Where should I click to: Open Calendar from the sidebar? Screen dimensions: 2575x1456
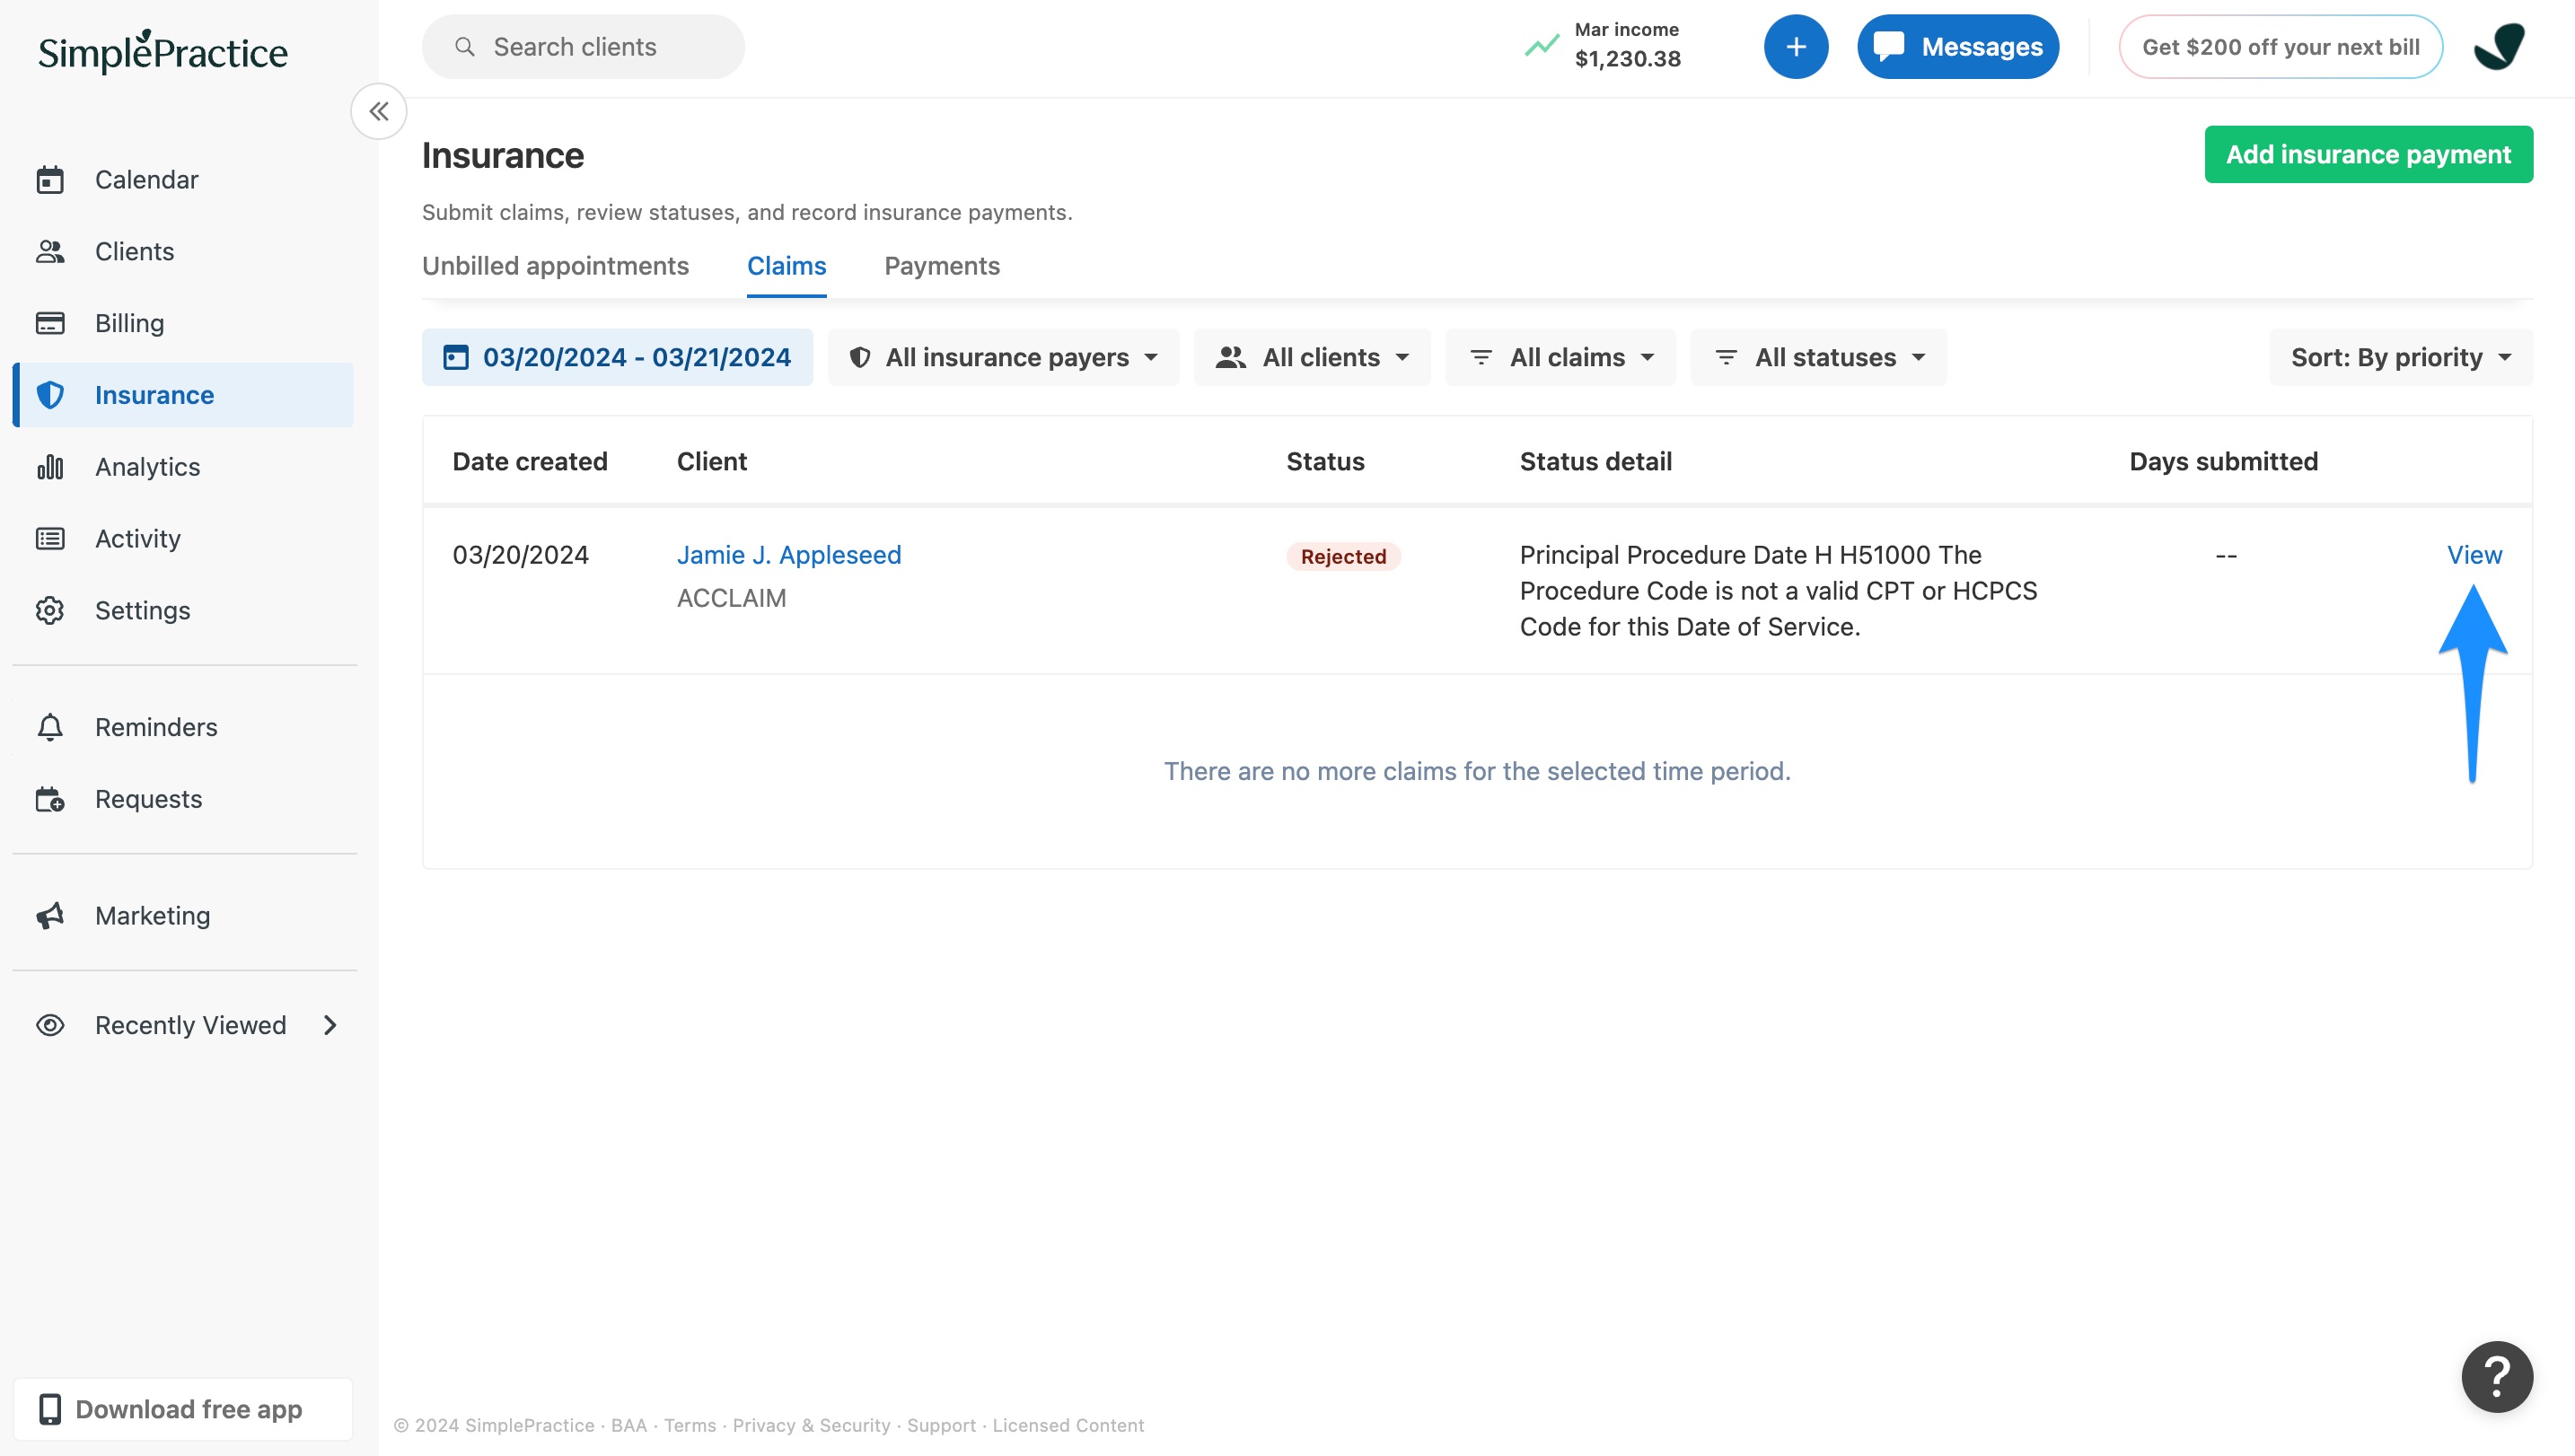[183, 180]
